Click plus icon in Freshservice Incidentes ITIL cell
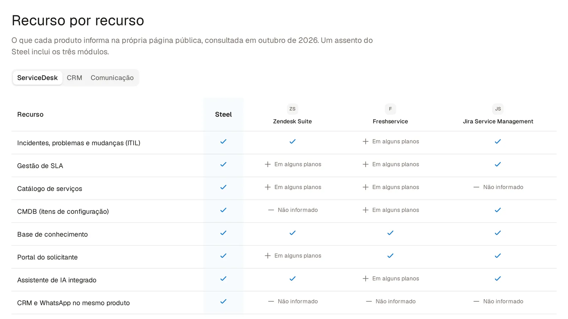The image size is (568, 319). click(x=366, y=142)
